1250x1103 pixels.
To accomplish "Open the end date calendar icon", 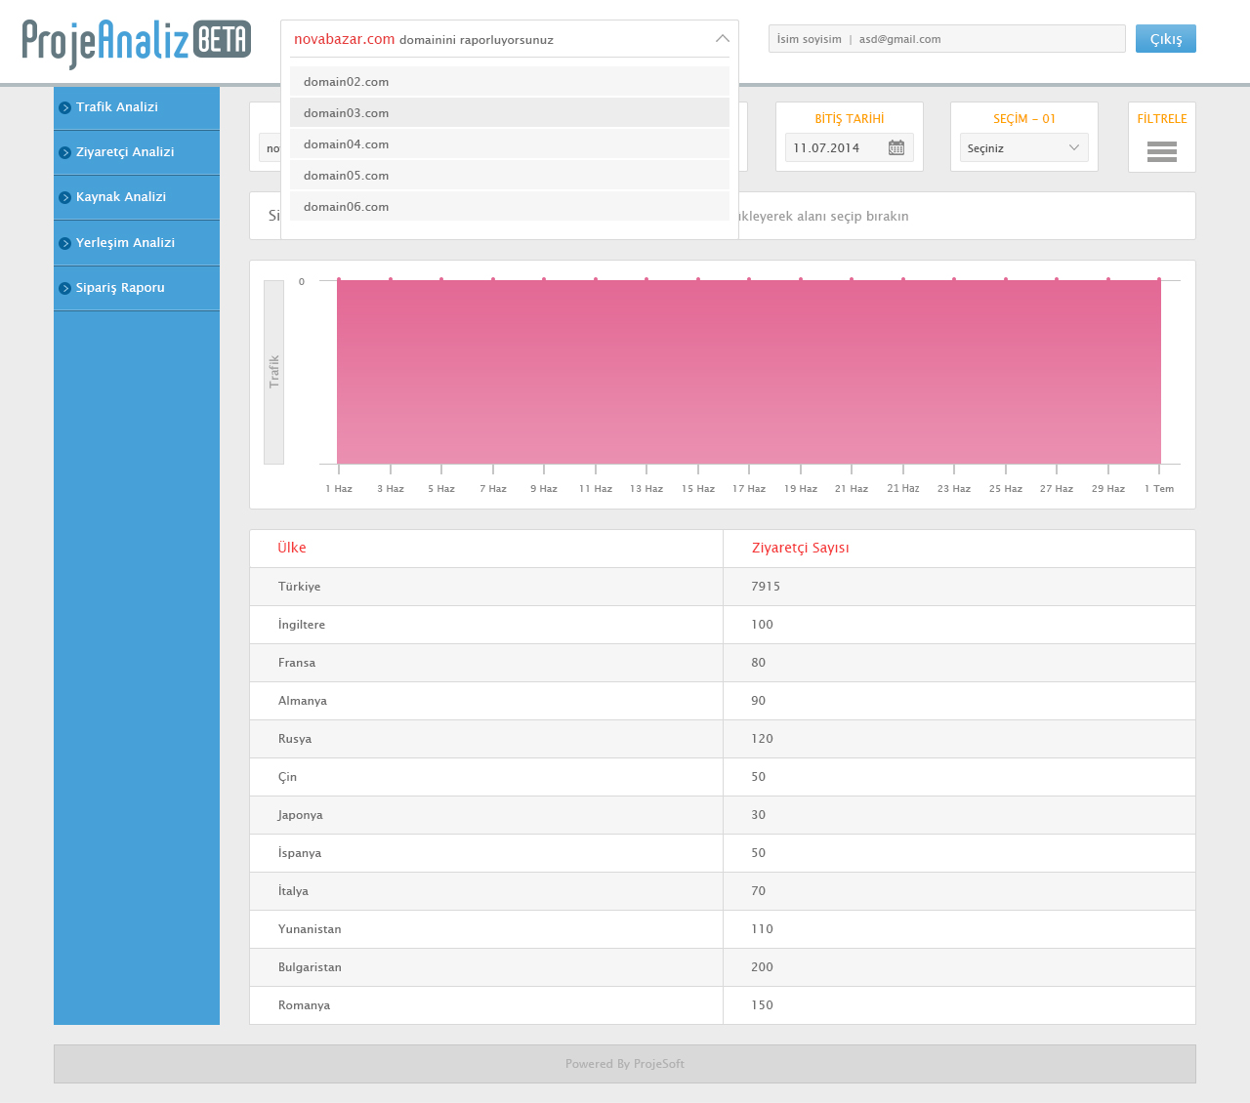I will tap(896, 147).
